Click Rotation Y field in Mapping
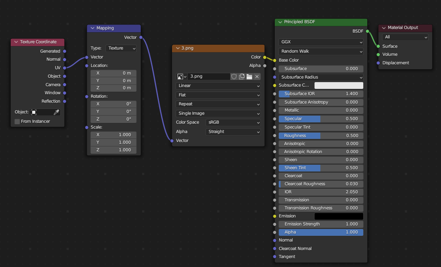Screen dimensions: 441x267 (113, 112)
